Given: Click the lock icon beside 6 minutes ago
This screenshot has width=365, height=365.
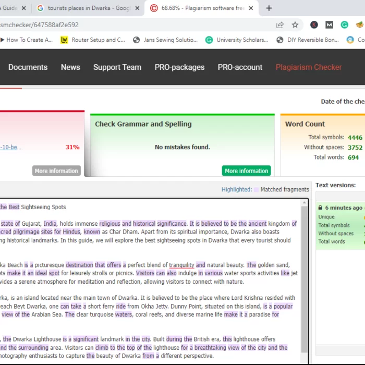Looking at the screenshot, I should (x=320, y=208).
